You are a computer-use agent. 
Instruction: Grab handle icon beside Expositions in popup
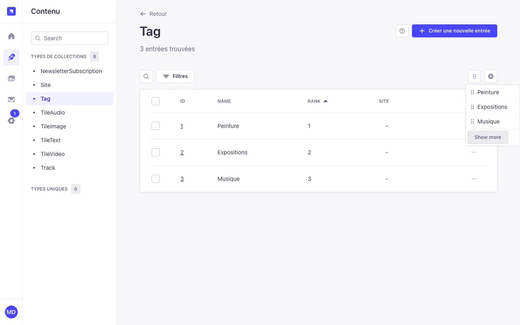pos(472,107)
